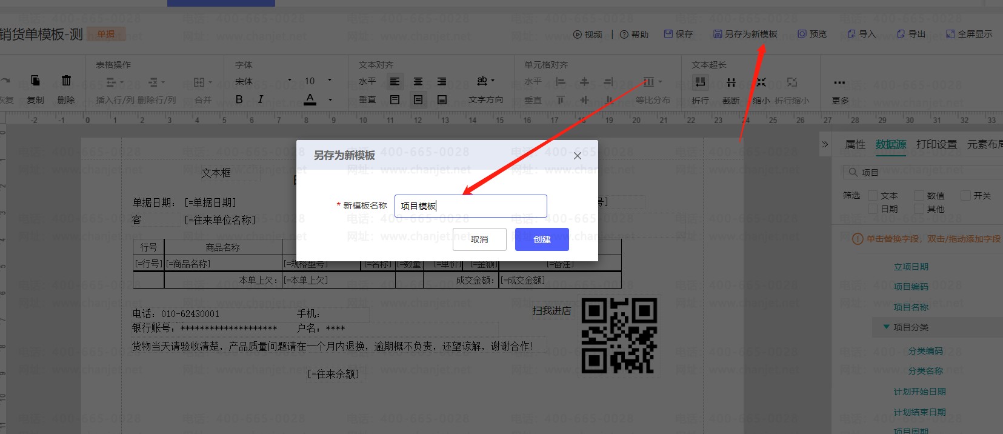Align text horizontally left
Image resolution: width=1003 pixels, height=434 pixels.
[395, 81]
